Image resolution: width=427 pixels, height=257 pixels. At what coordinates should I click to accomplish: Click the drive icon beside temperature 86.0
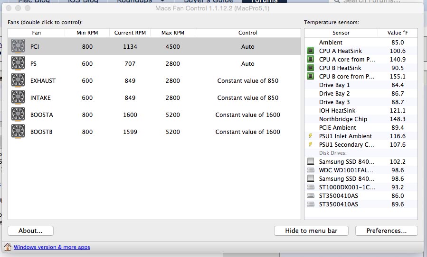[311, 195]
